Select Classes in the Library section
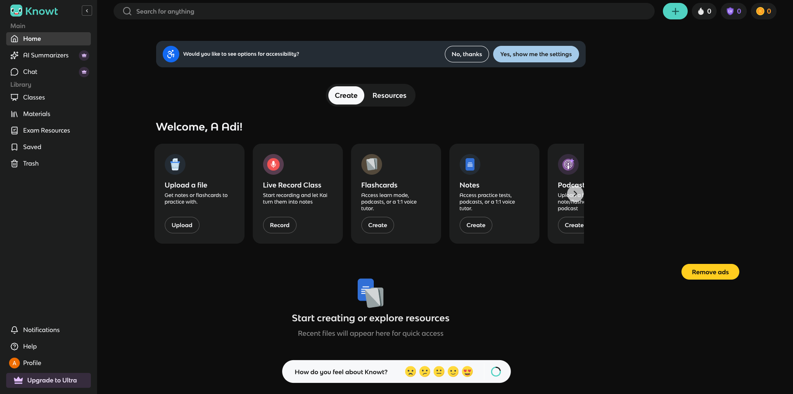This screenshot has height=394, width=793. coord(33,97)
